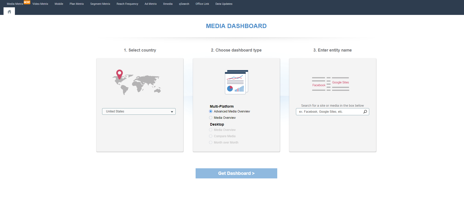Select Month over Month radio option

211,143
